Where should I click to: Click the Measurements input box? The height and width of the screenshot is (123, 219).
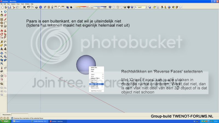click(20, 115)
